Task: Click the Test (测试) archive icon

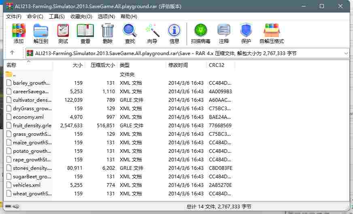Action: pyautogui.click(x=63, y=31)
